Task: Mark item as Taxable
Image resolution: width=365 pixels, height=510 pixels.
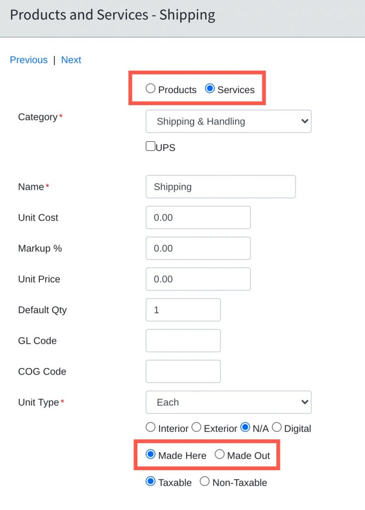Action: [150, 481]
